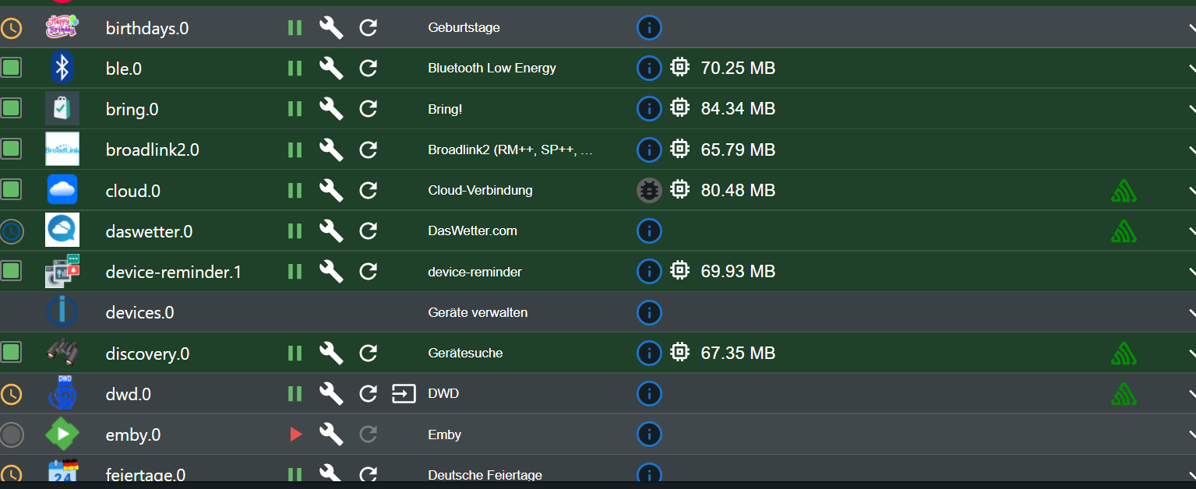The width and height of the screenshot is (1196, 489).
Task: Open settings wrench for ble.0 instance
Action: (x=331, y=69)
